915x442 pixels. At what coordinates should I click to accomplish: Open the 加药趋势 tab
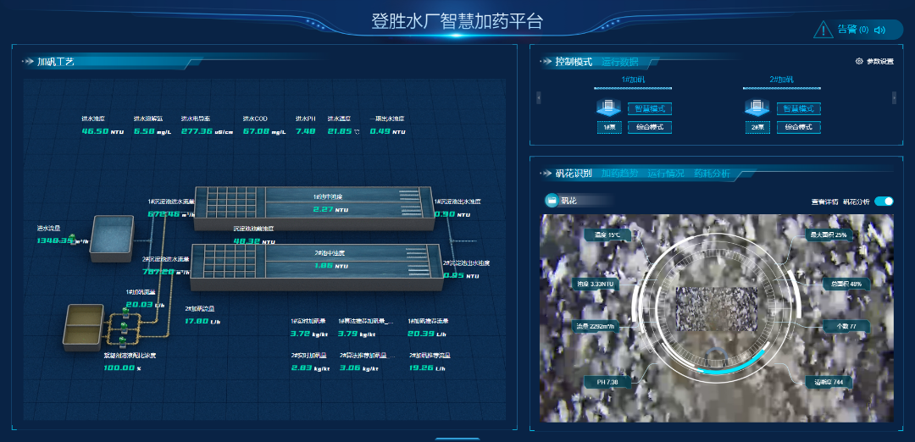click(x=619, y=174)
